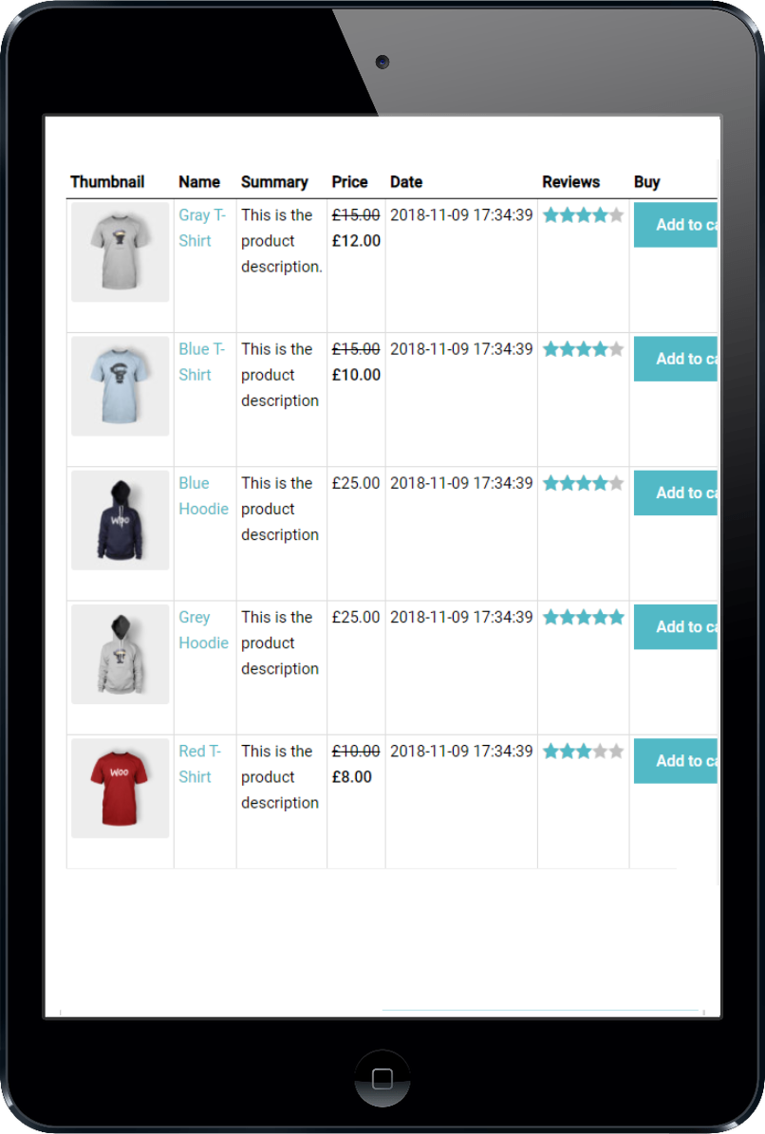
Task: Click the Blue Hoodie thumbnail image
Action: tap(120, 520)
